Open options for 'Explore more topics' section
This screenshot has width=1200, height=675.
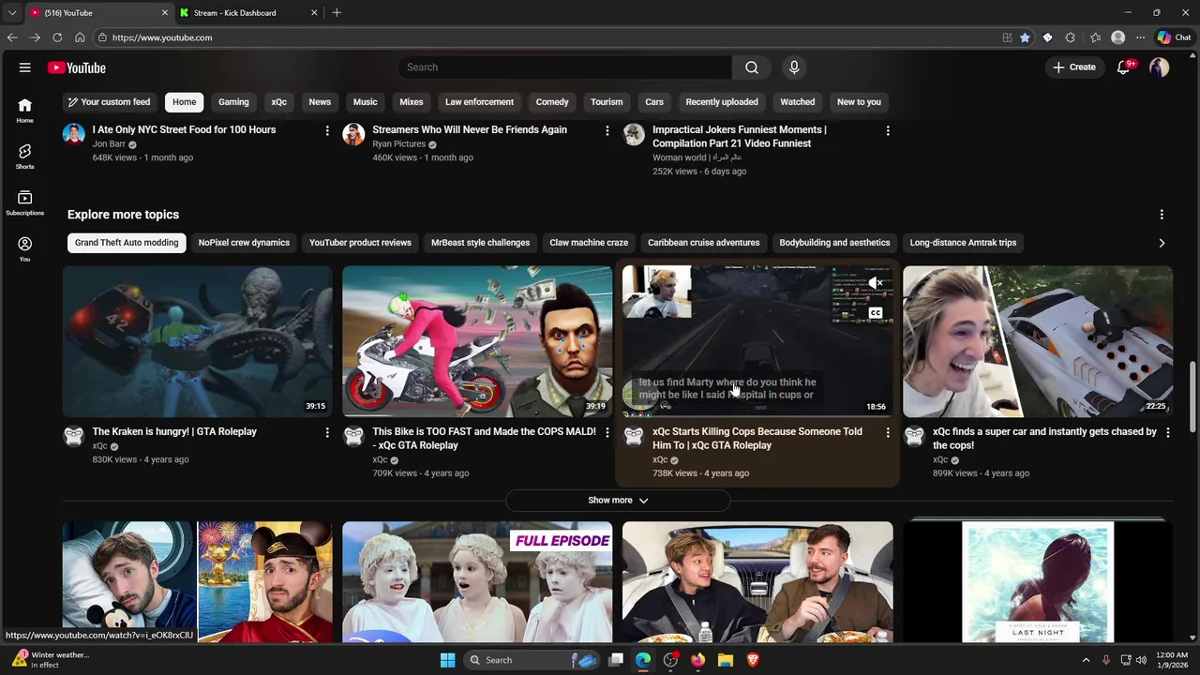click(x=1162, y=215)
